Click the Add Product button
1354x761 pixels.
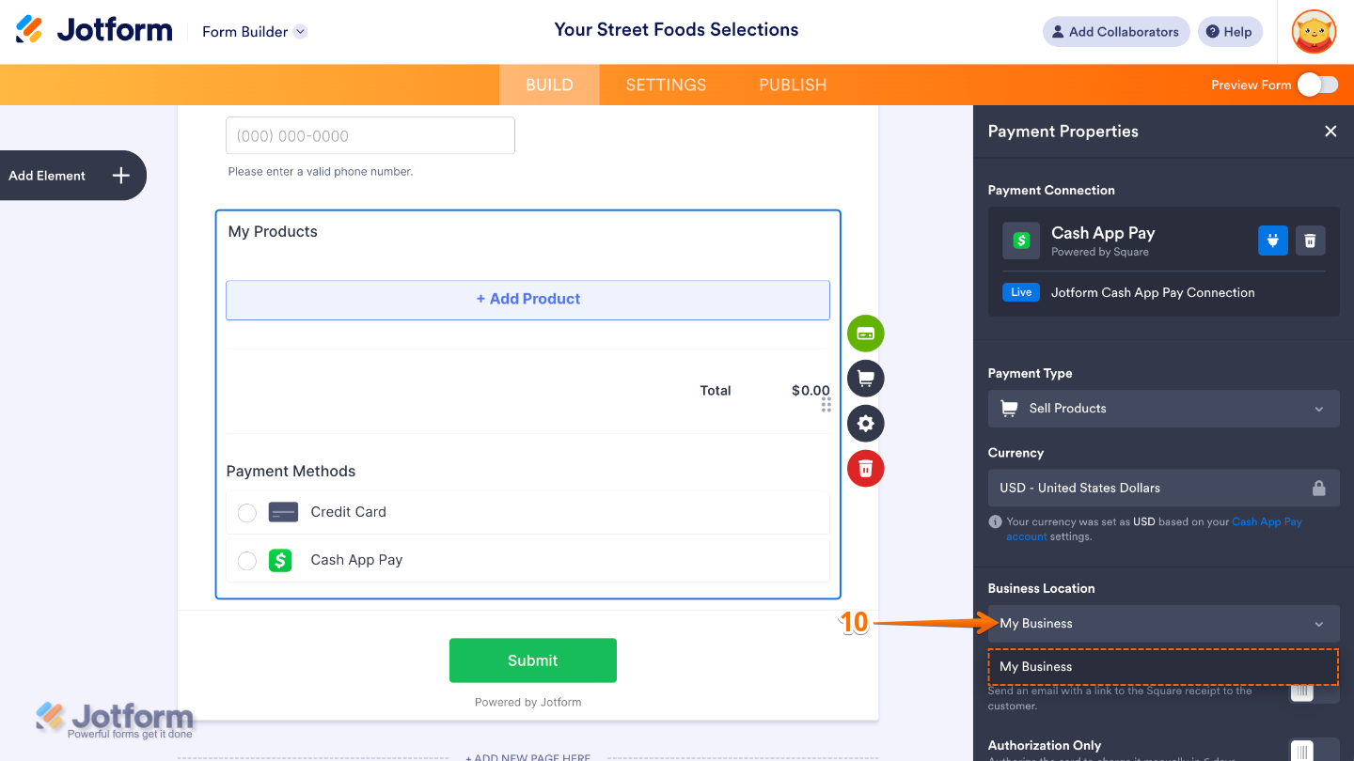pyautogui.click(x=527, y=300)
